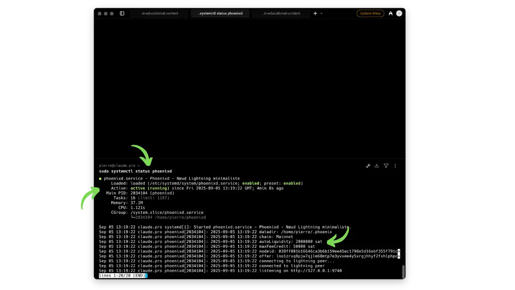Download the block output with download icon
Screen dimensions: 515x290
pos(377,166)
